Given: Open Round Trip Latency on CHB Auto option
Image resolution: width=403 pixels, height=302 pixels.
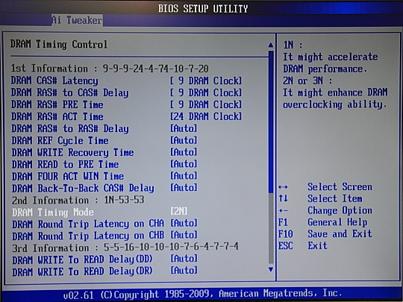Looking at the screenshot, I should [x=184, y=235].
